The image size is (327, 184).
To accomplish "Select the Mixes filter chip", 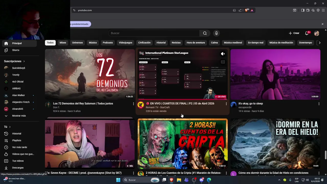I will click(x=63, y=43).
